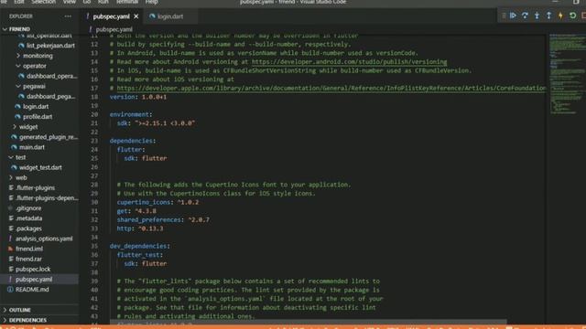The height and width of the screenshot is (329, 586).
Task: Click the horizontal editor scrollbar
Action: tap(309, 322)
